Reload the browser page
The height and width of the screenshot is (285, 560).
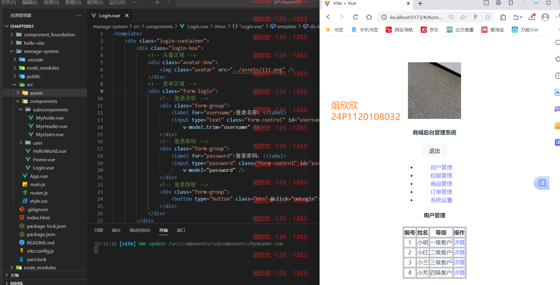[355, 17]
